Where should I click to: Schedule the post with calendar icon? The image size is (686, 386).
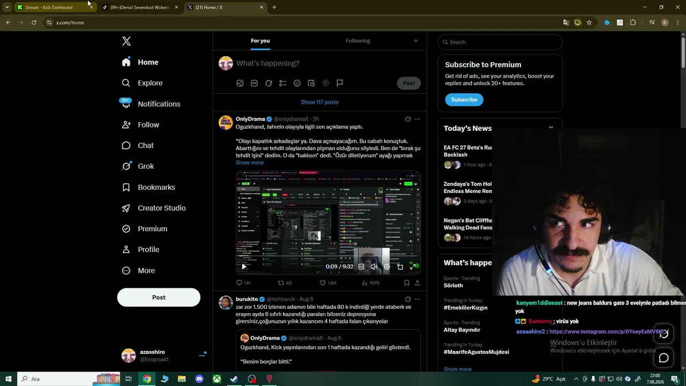coord(311,83)
